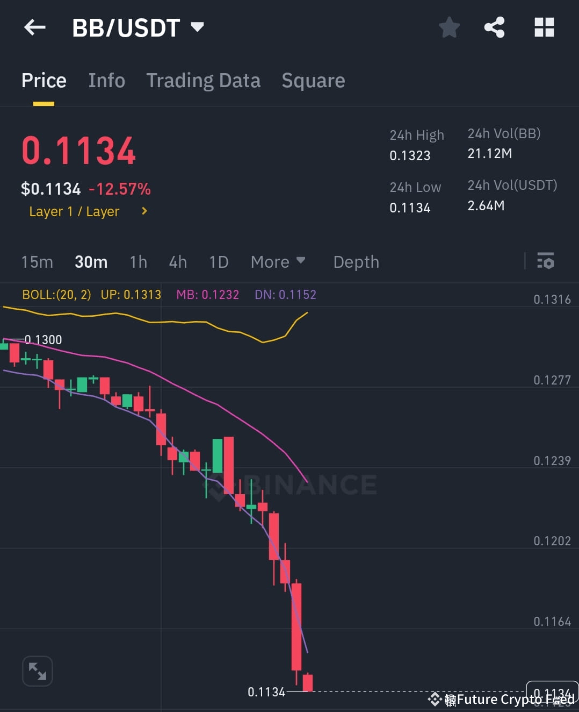The image size is (579, 712).
Task: Switch chart interval to 1h
Action: 138,262
